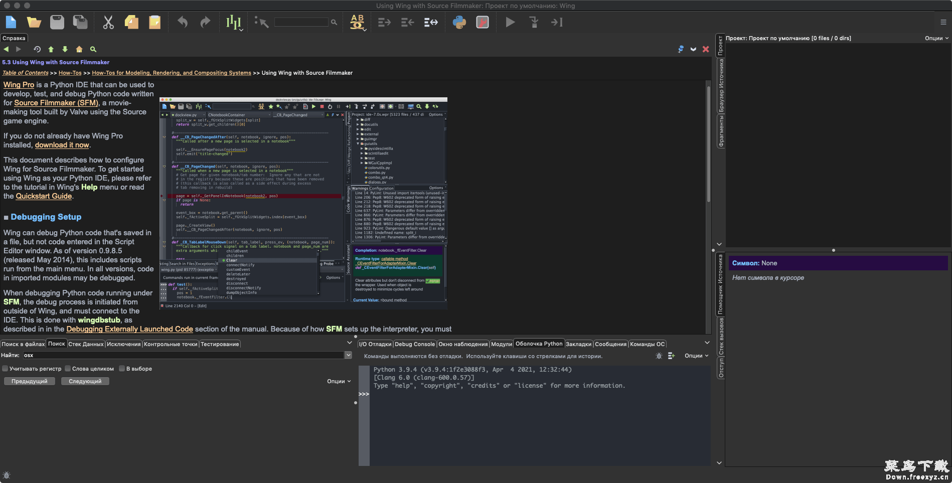Save all files toolbar icon
The width and height of the screenshot is (952, 483).
point(80,22)
